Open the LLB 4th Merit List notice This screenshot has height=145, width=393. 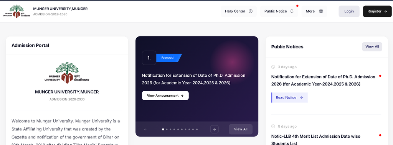coord(316,140)
